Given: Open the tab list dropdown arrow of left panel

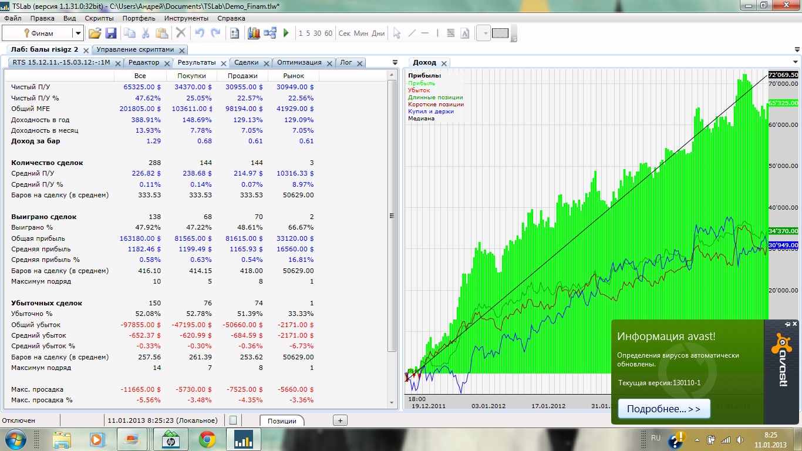Looking at the screenshot, I should click(x=395, y=62).
